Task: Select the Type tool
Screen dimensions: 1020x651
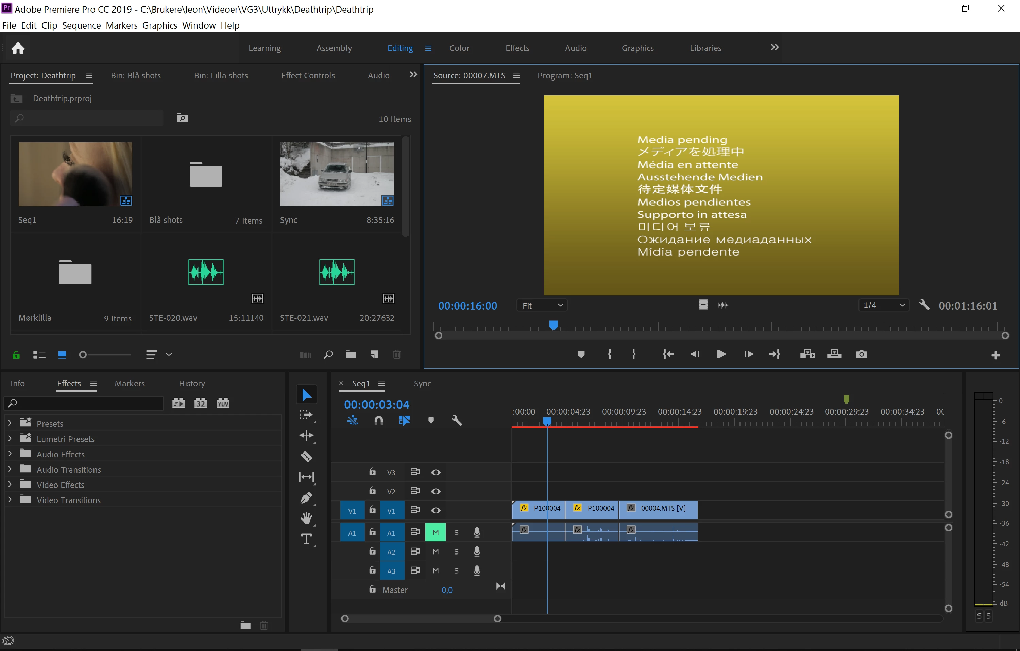Action: coord(306,539)
